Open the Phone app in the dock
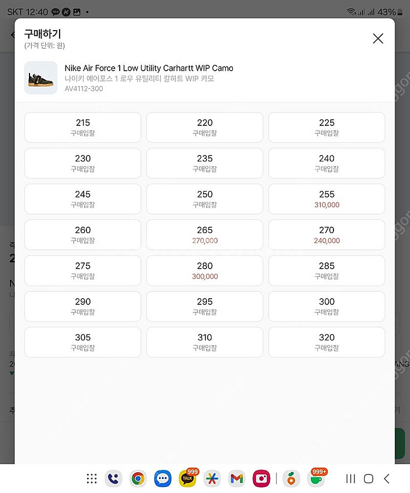The image size is (410, 493). coord(113,479)
